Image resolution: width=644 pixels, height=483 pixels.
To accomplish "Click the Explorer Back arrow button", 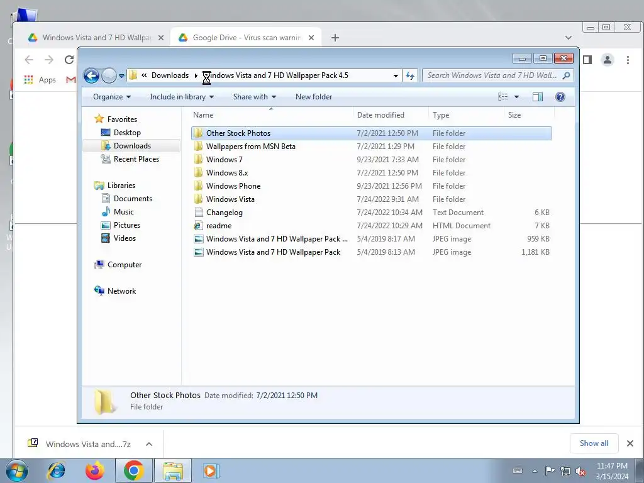I will 91,75.
